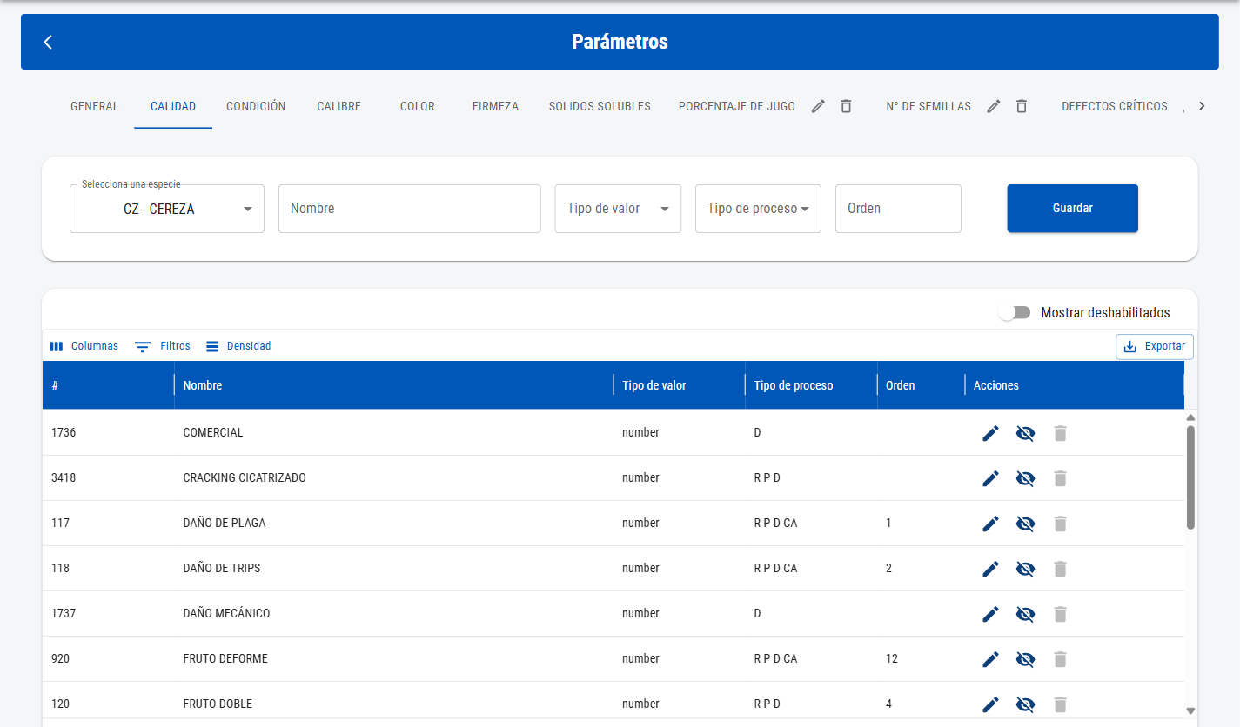Edit the DAÑO DE TRIPS row

[x=990, y=569]
